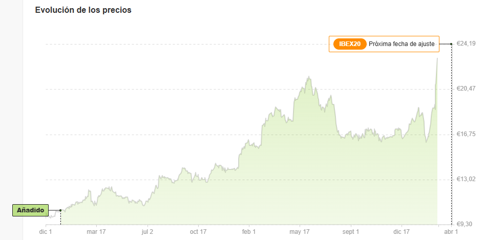Click the sept 1 date label

pyautogui.click(x=350, y=231)
